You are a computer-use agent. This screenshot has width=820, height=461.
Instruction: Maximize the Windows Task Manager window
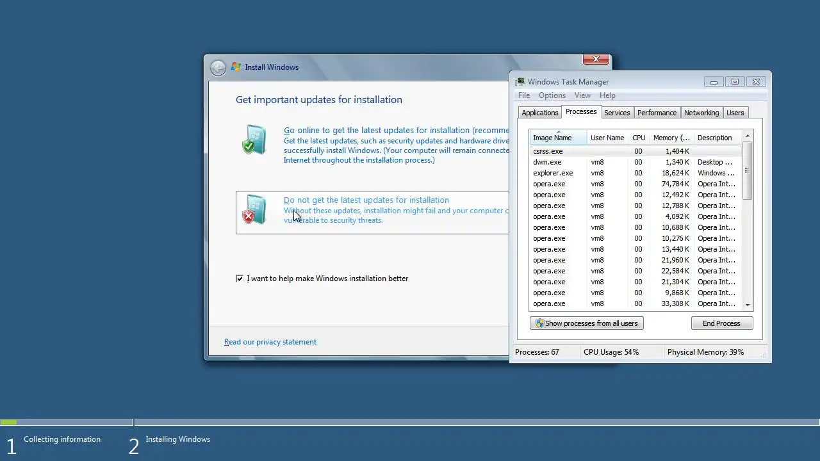tap(735, 82)
